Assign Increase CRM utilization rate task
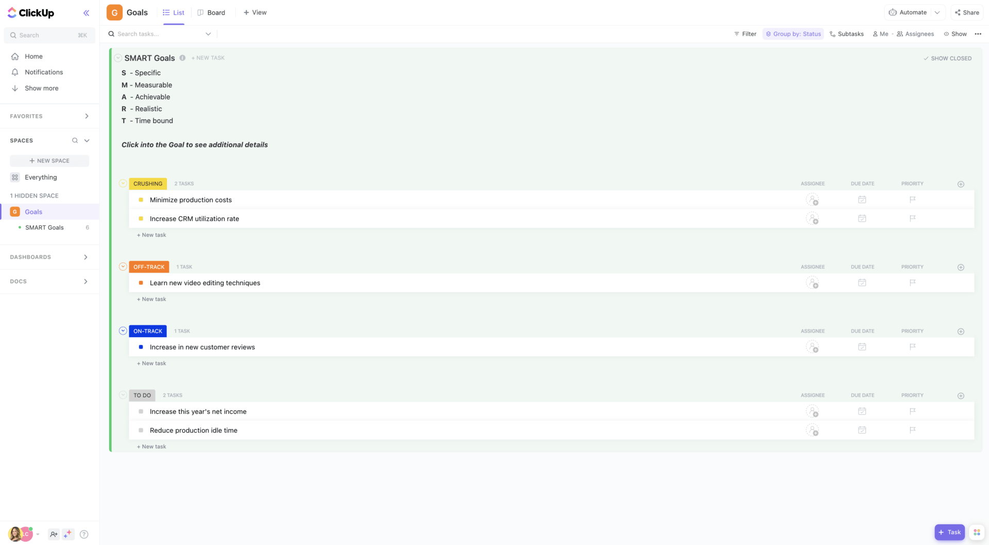 tap(812, 219)
